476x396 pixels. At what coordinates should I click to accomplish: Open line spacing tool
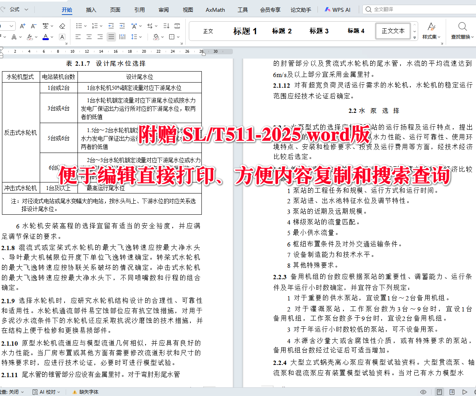[x=134, y=37]
